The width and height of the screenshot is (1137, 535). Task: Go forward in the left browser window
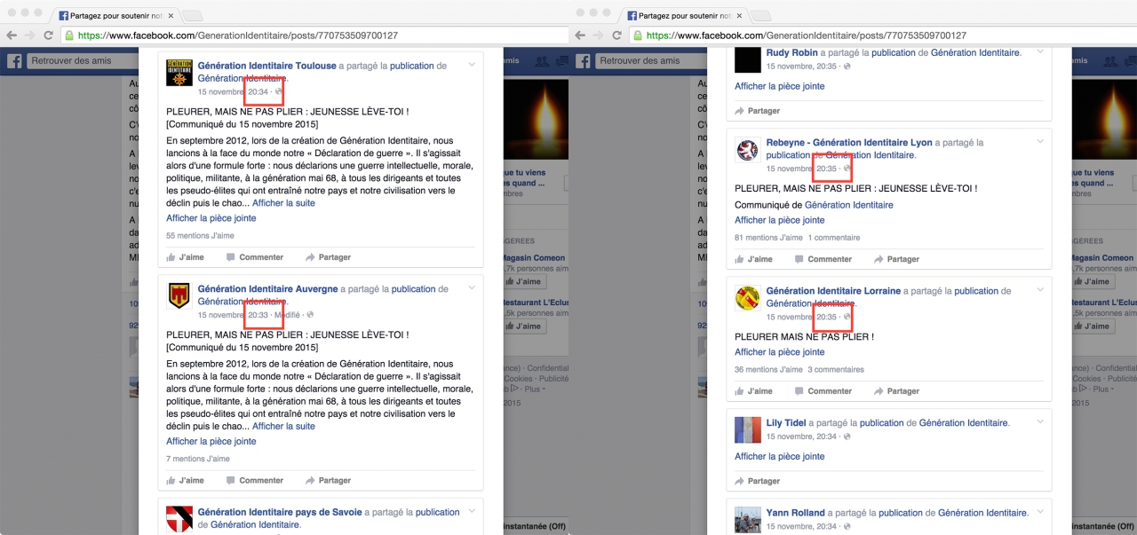pos(30,35)
